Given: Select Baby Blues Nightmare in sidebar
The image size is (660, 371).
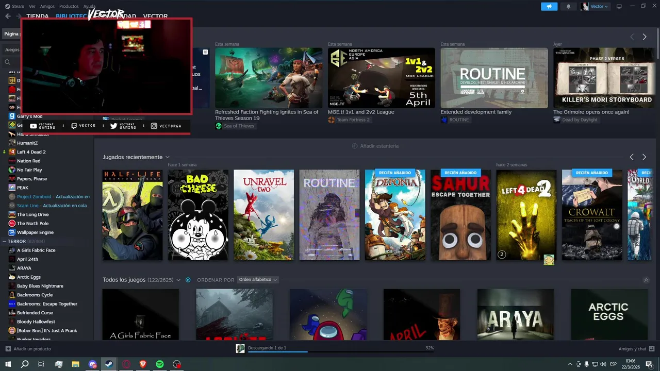Looking at the screenshot, I should coord(40,286).
